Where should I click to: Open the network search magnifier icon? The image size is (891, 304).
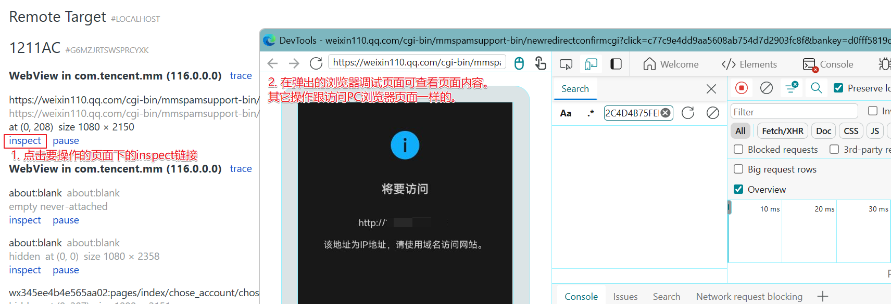pyautogui.click(x=817, y=88)
